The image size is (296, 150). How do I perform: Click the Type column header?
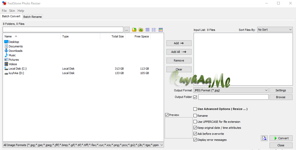[x=80, y=36]
